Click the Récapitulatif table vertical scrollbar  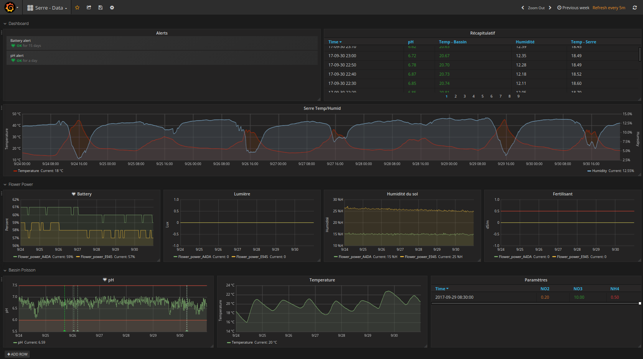coord(640,54)
